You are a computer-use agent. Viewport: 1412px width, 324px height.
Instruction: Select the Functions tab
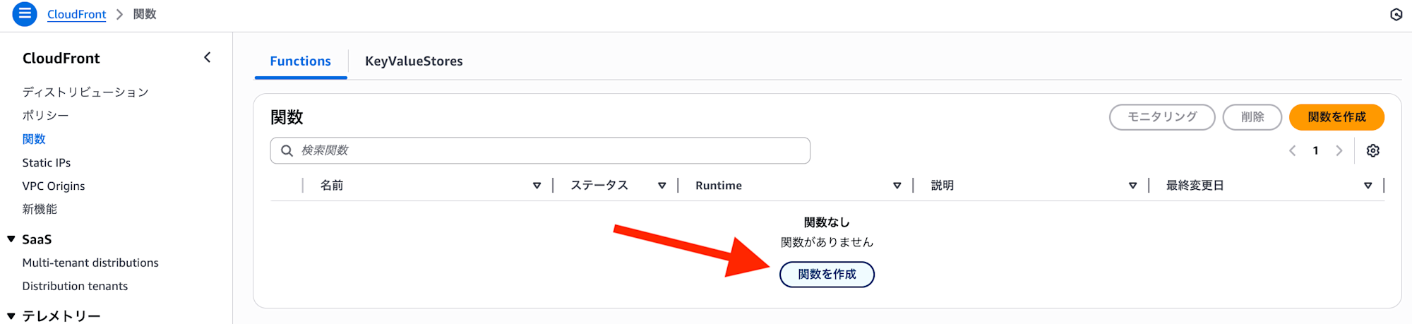pyautogui.click(x=300, y=61)
